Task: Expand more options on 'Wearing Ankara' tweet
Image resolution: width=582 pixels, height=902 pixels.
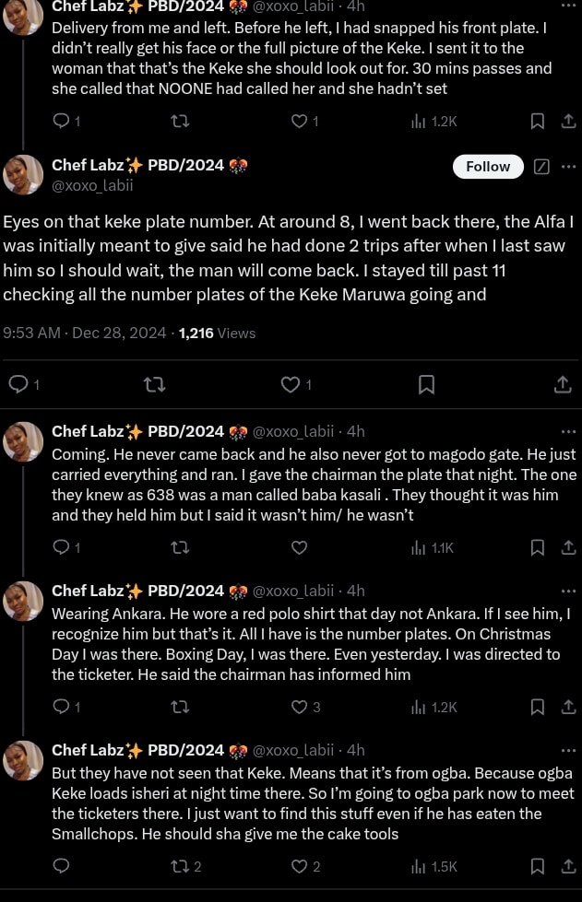Action: (568, 591)
